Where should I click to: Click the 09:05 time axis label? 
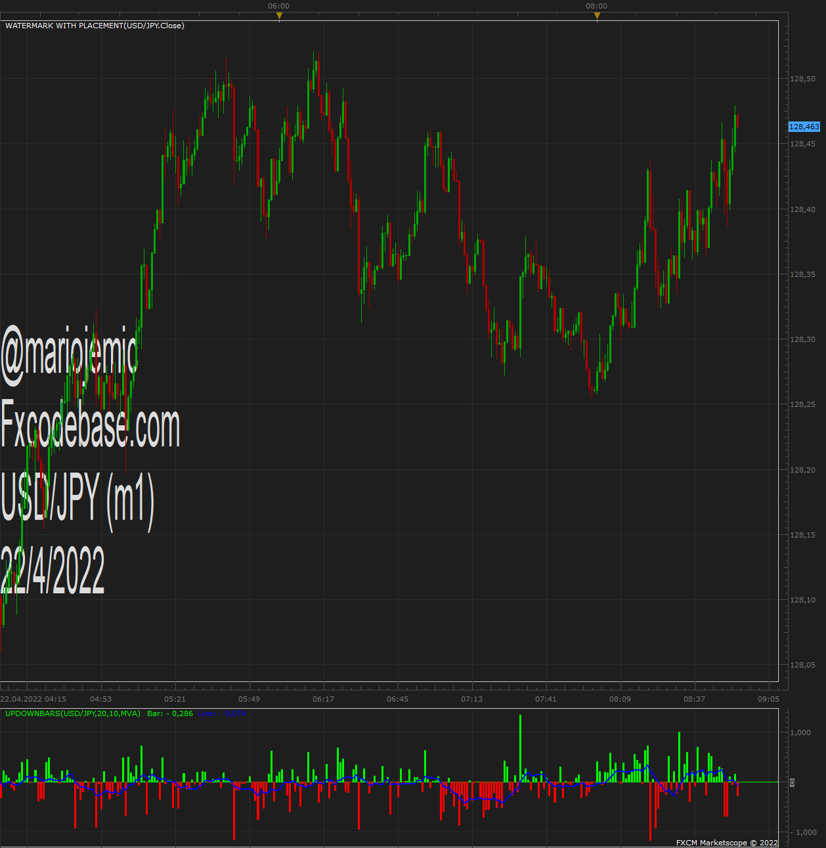pos(768,699)
